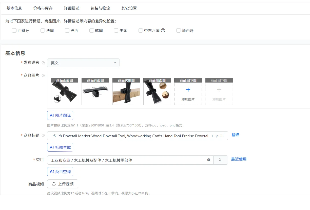Click the gray plus icon in last image slot
This screenshot has height=210, width=310.
click(219, 90)
